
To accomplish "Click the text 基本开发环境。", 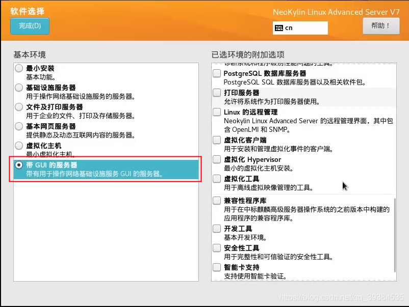I will [x=245, y=237].
